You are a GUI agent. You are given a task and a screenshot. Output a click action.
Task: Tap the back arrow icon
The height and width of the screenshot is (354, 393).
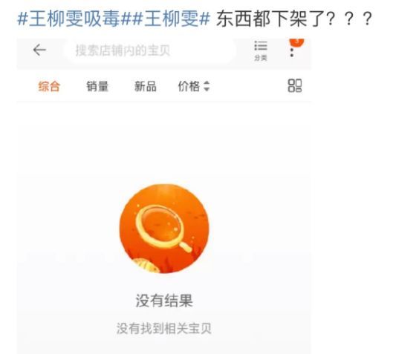(x=39, y=50)
